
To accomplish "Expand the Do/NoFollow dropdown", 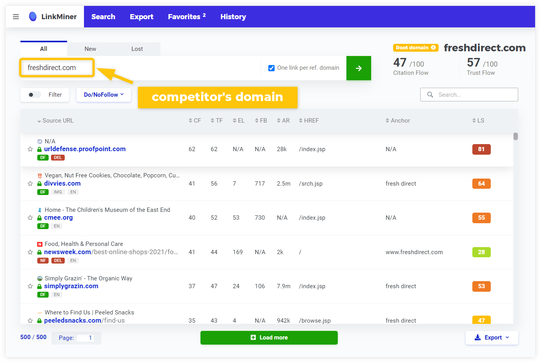I will click(104, 95).
